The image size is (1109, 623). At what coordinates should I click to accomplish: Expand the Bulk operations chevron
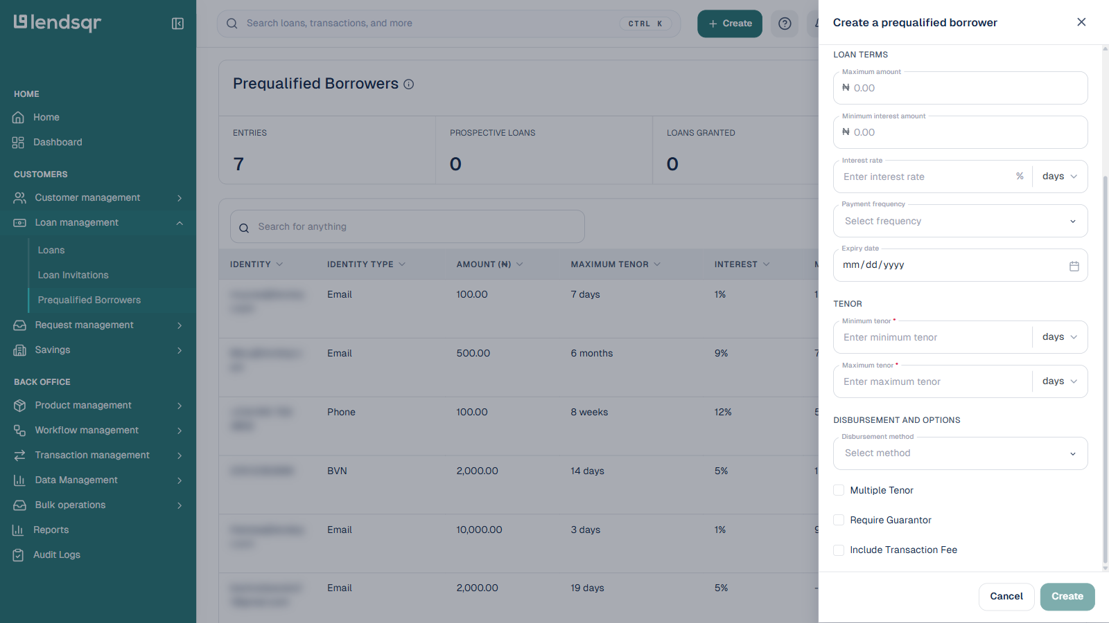pyautogui.click(x=180, y=505)
